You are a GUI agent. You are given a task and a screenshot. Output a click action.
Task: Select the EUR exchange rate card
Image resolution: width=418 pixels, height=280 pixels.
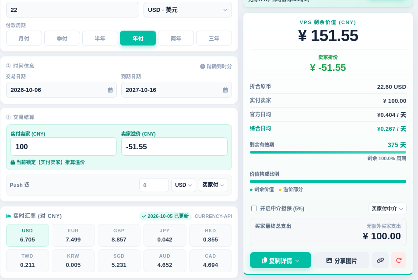coord(73,235)
